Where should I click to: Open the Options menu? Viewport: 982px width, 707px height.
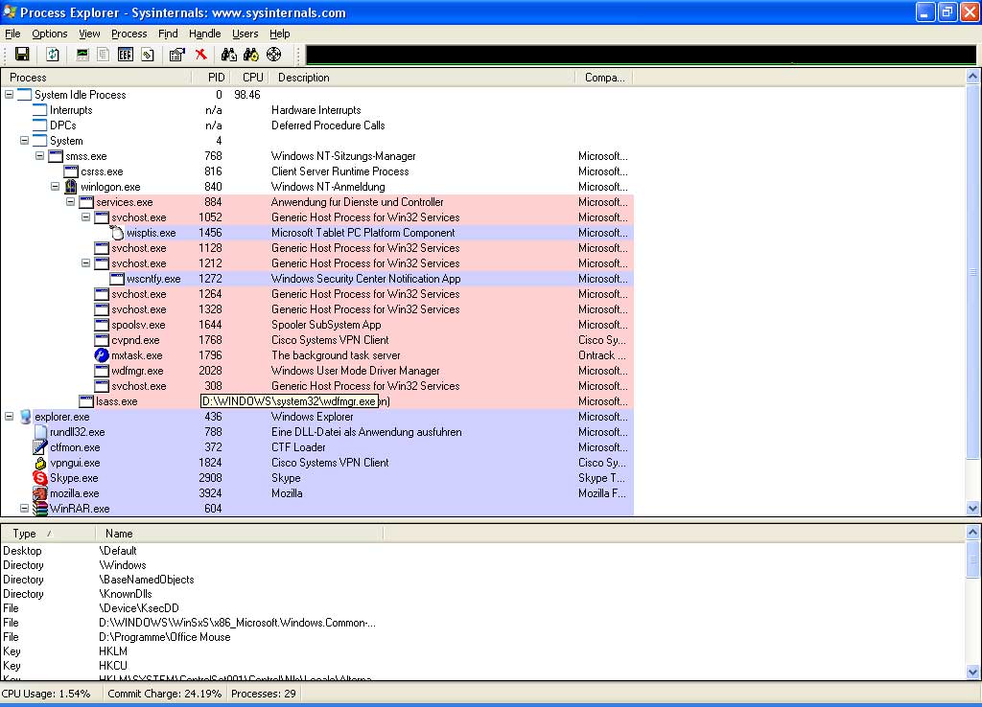50,34
